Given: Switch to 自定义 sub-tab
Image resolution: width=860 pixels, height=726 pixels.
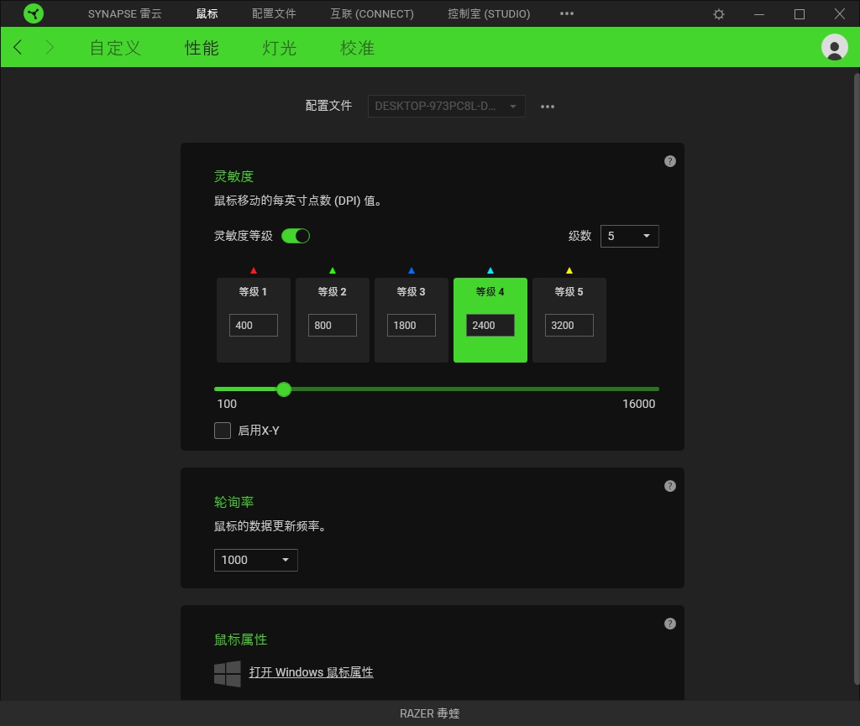Looking at the screenshot, I should [115, 48].
